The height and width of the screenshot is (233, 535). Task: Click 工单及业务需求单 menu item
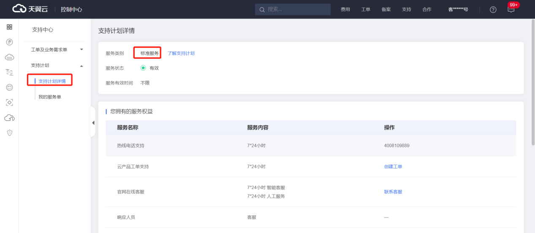(x=49, y=50)
